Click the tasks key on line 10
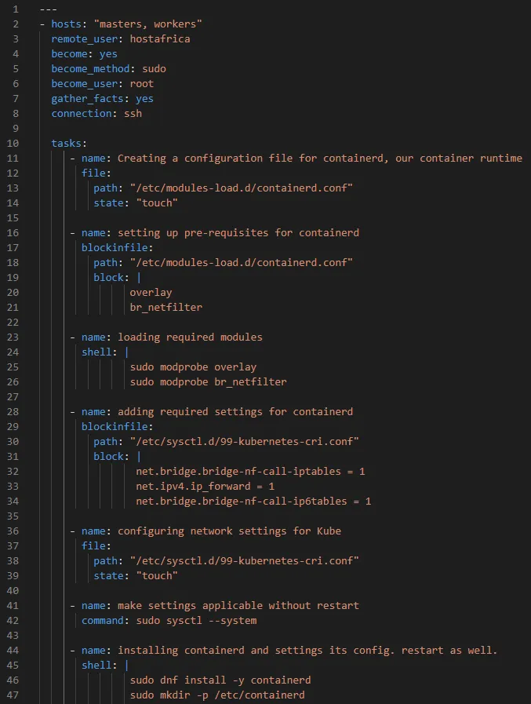The height and width of the screenshot is (704, 531). (x=66, y=143)
